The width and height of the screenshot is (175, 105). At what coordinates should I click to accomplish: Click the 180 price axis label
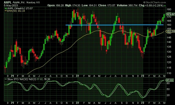[x=169, y=10]
